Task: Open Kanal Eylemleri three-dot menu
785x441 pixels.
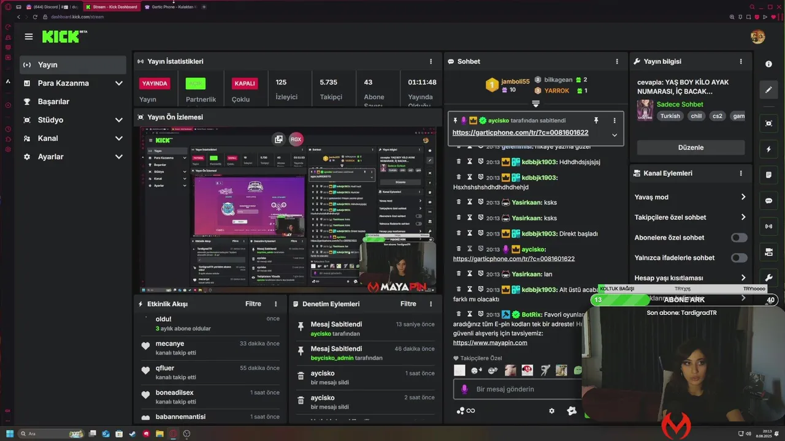Action: (741, 173)
